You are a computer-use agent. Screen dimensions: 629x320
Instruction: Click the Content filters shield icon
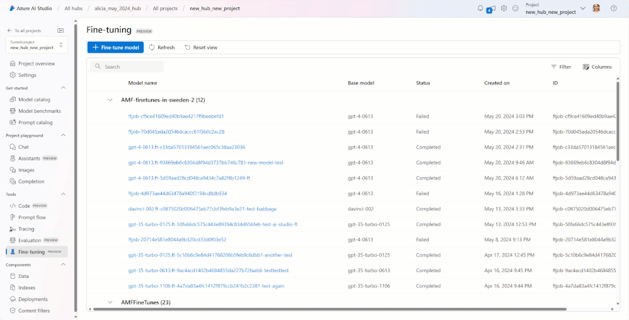(x=13, y=311)
